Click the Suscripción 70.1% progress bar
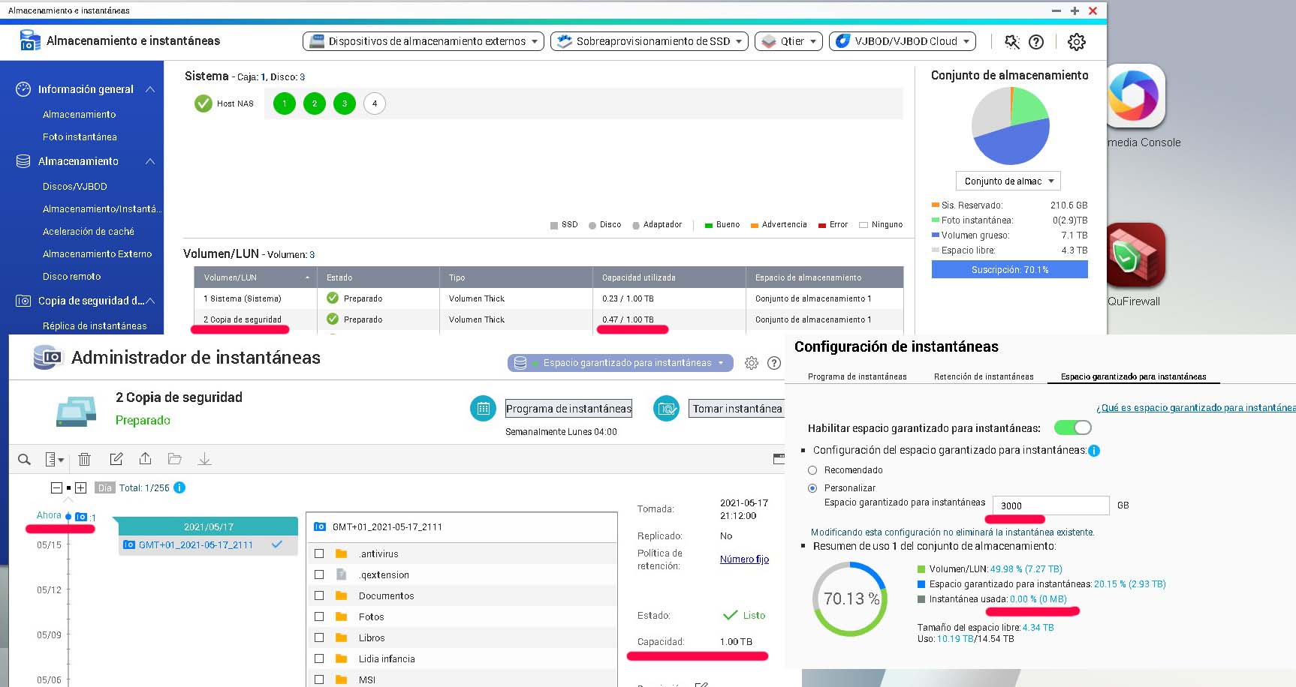Viewport: 1296px width, 687px height. (x=1009, y=269)
